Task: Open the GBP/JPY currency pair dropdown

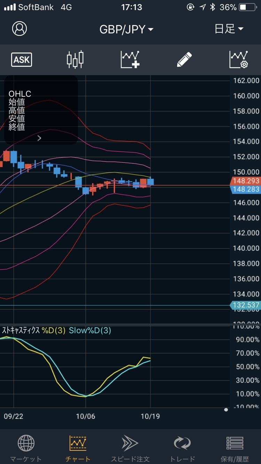Action: coord(126,29)
